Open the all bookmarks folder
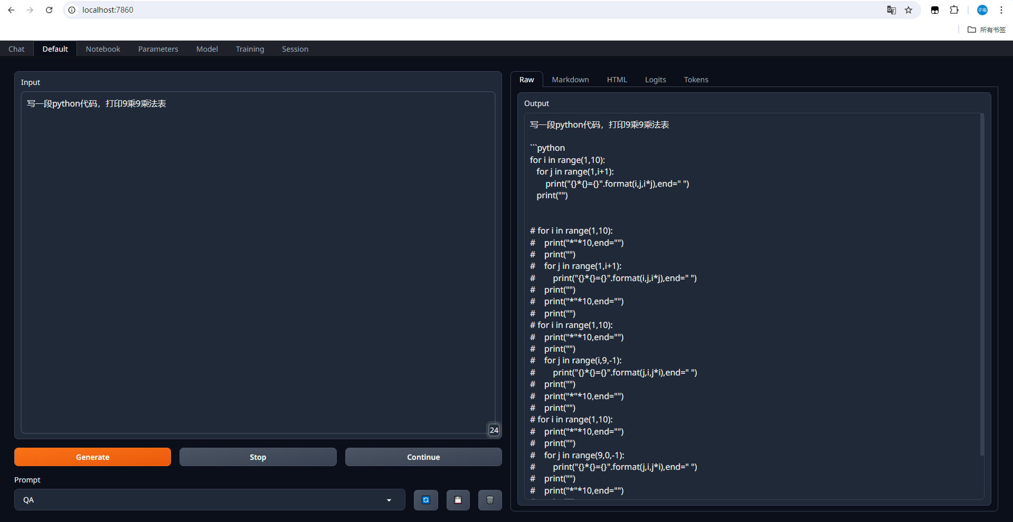 (987, 30)
